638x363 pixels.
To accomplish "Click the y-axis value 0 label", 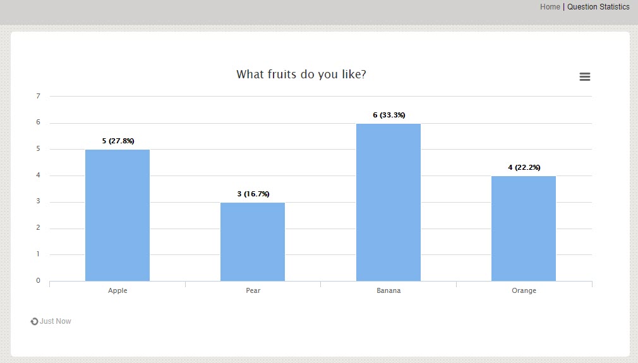I will pyautogui.click(x=38, y=281).
